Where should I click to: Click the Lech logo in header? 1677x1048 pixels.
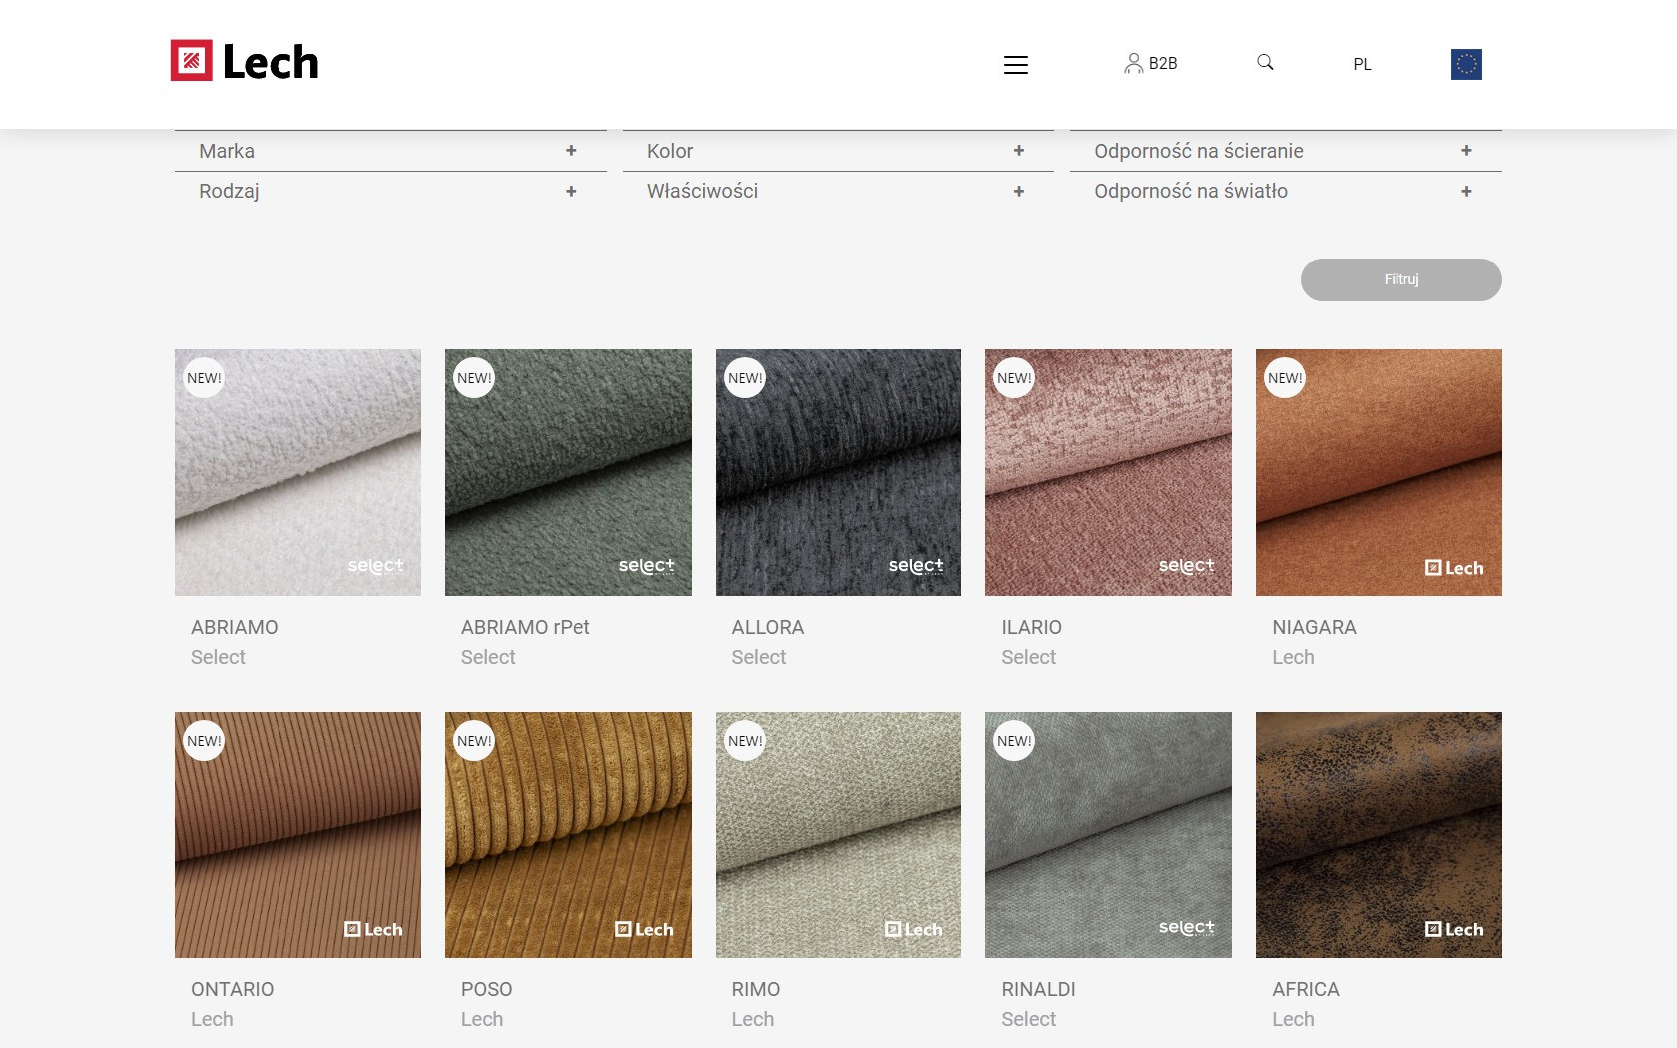[x=245, y=62]
